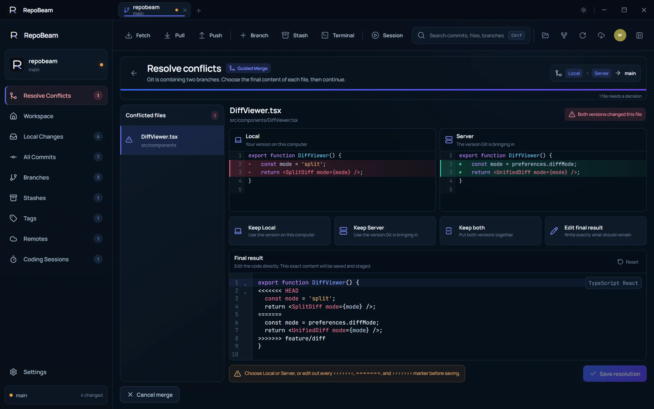
Task: Click '>>>>>>> feature/diff' line in editor
Action: pyautogui.click(x=292, y=338)
